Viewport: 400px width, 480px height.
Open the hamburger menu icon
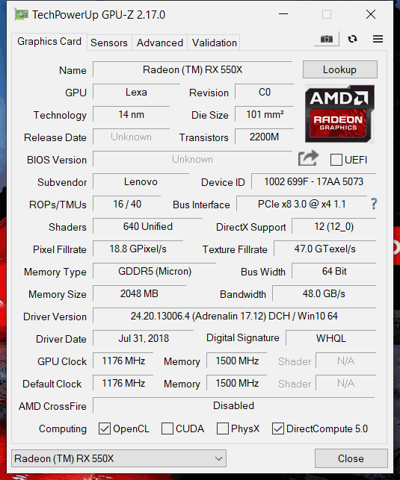[378, 39]
